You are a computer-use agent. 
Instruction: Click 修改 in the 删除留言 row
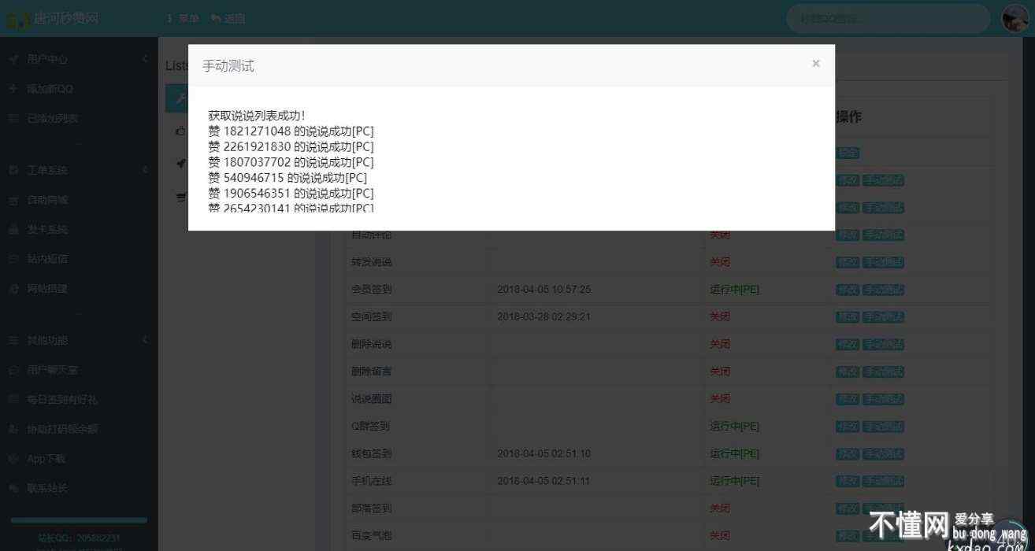(848, 372)
